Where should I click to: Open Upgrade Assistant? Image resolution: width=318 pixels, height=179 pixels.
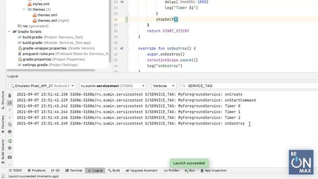(142, 171)
